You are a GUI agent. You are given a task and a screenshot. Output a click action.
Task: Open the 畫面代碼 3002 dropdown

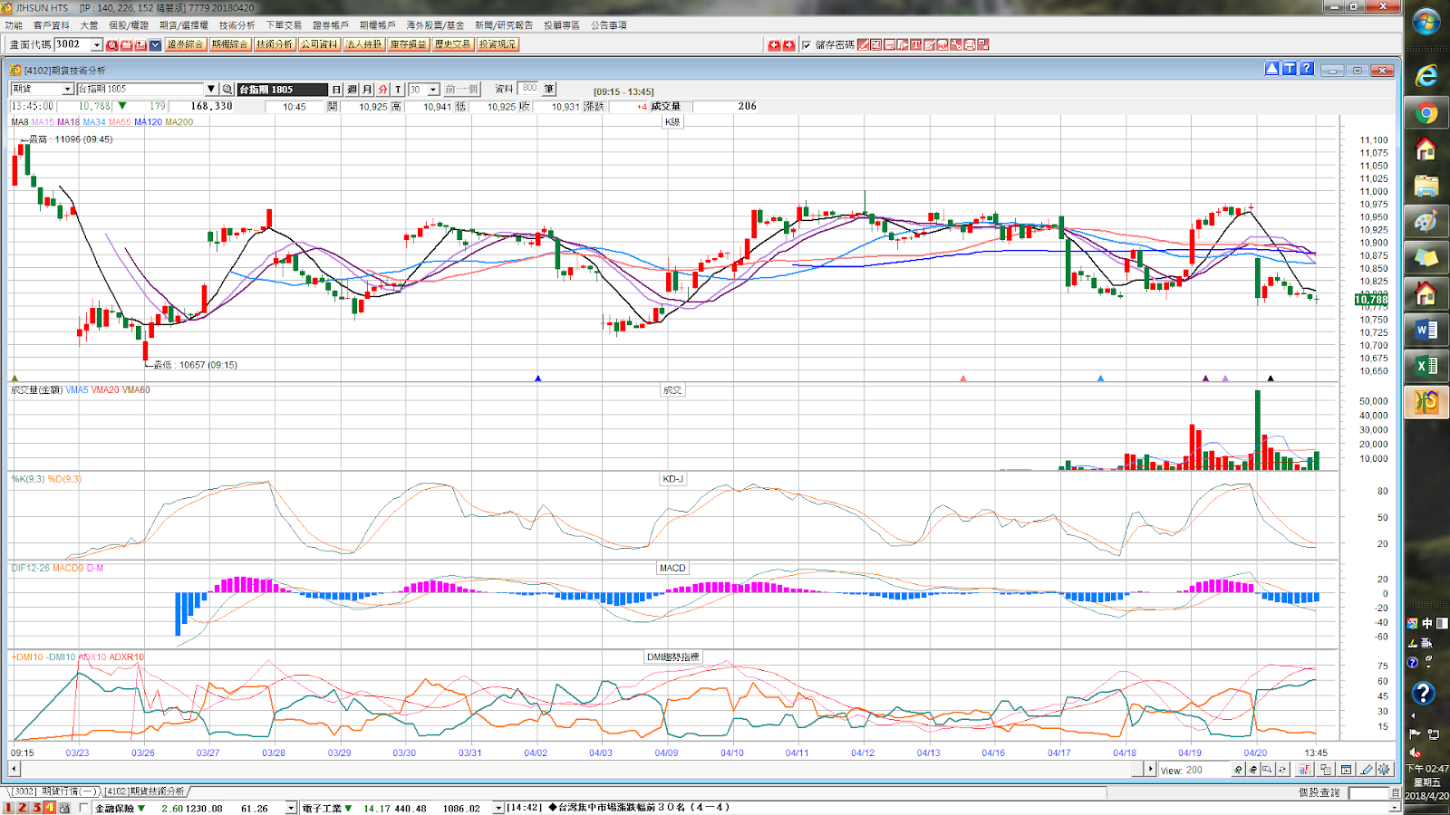click(97, 45)
